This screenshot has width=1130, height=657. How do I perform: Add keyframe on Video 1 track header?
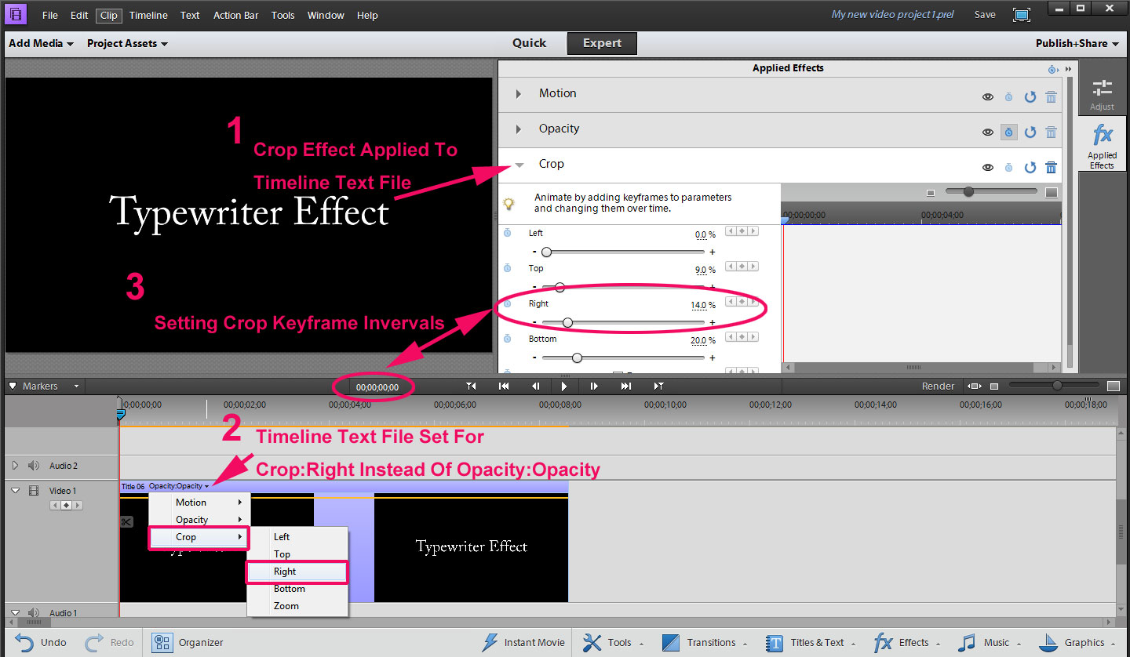(x=67, y=506)
